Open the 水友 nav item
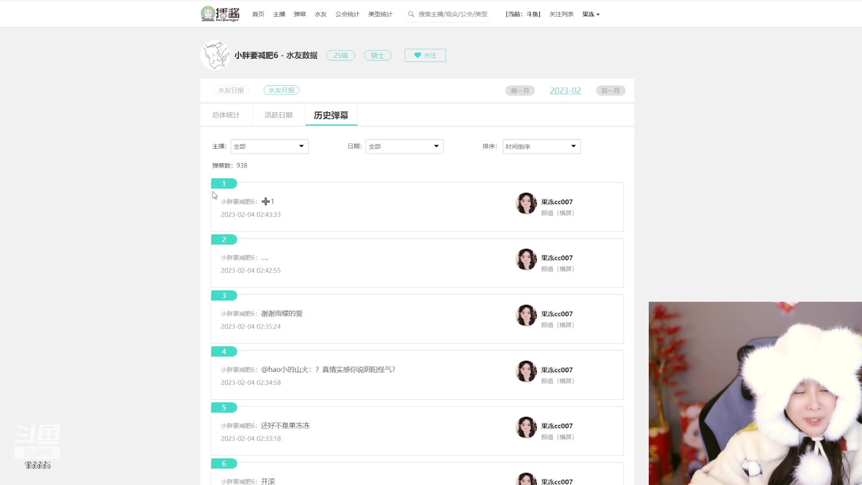Screen dimensions: 862x485 tap(321, 14)
